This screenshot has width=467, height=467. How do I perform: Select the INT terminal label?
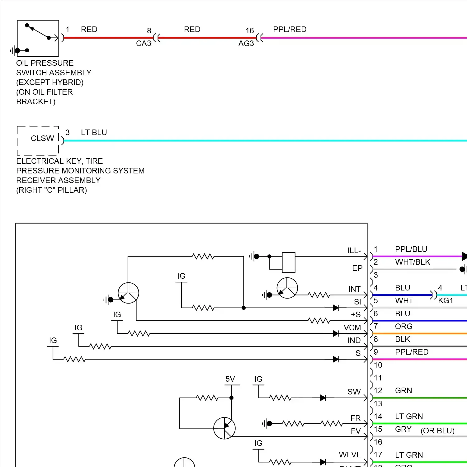(x=355, y=289)
